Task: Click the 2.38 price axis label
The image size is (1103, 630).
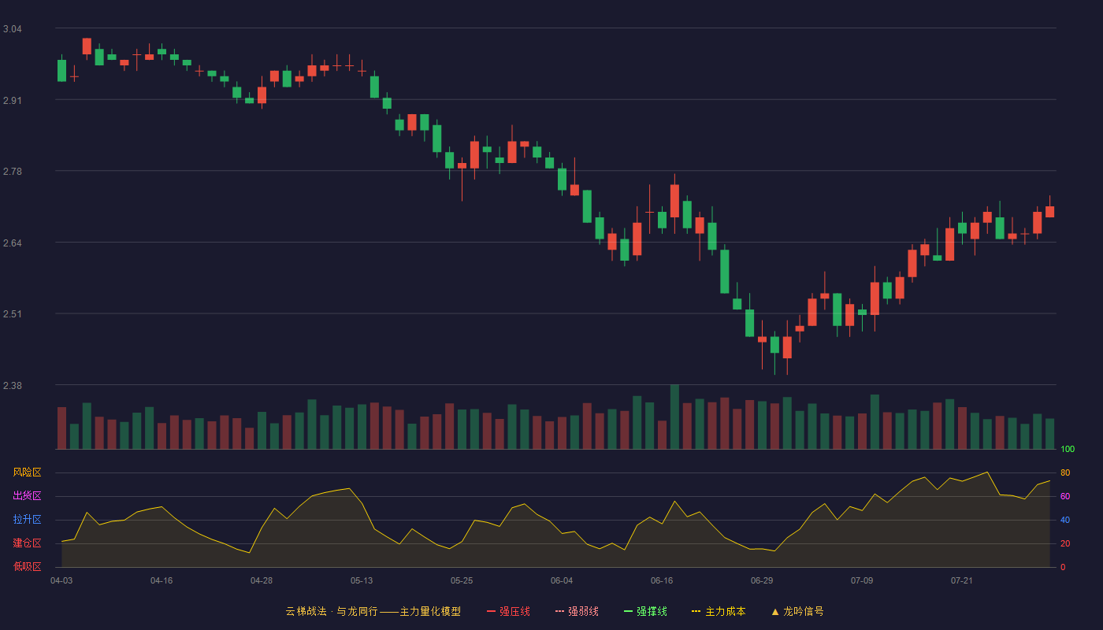Action: tap(13, 386)
